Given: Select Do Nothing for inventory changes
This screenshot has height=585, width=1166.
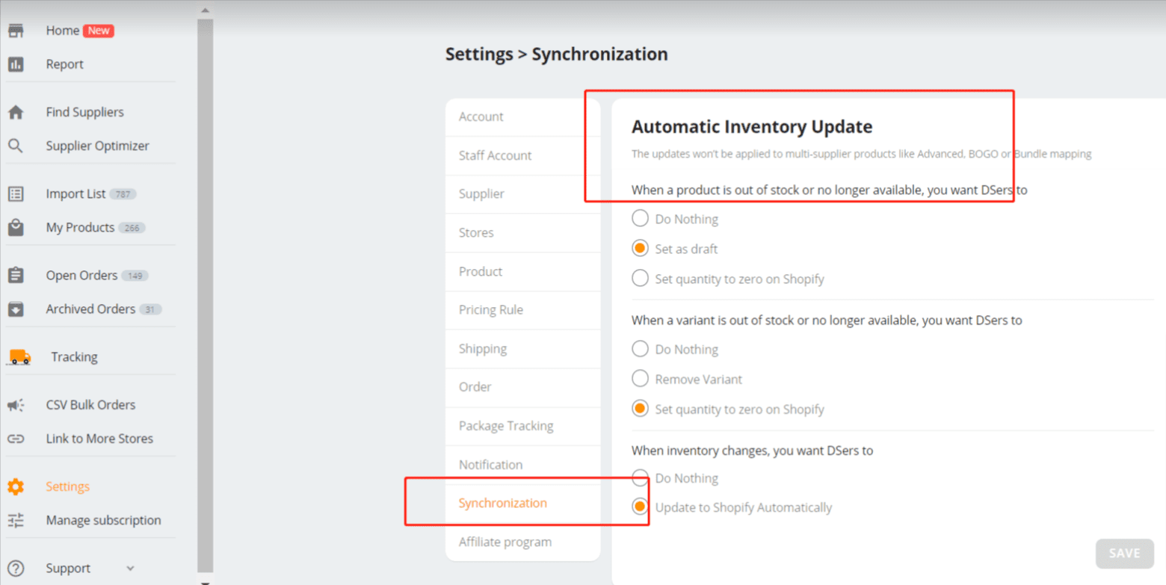Looking at the screenshot, I should (x=640, y=477).
